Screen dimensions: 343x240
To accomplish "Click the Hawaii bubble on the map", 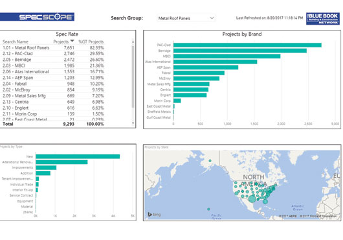I will point(208,209).
